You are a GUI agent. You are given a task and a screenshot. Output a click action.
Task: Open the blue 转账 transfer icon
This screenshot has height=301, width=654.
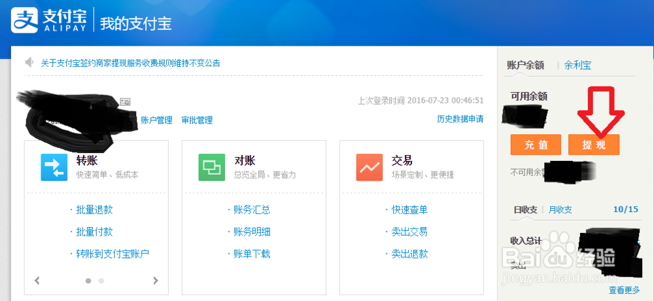54,168
